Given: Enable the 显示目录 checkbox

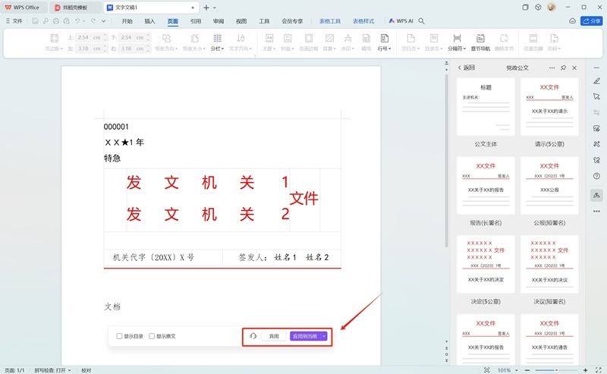Looking at the screenshot, I should (x=119, y=336).
